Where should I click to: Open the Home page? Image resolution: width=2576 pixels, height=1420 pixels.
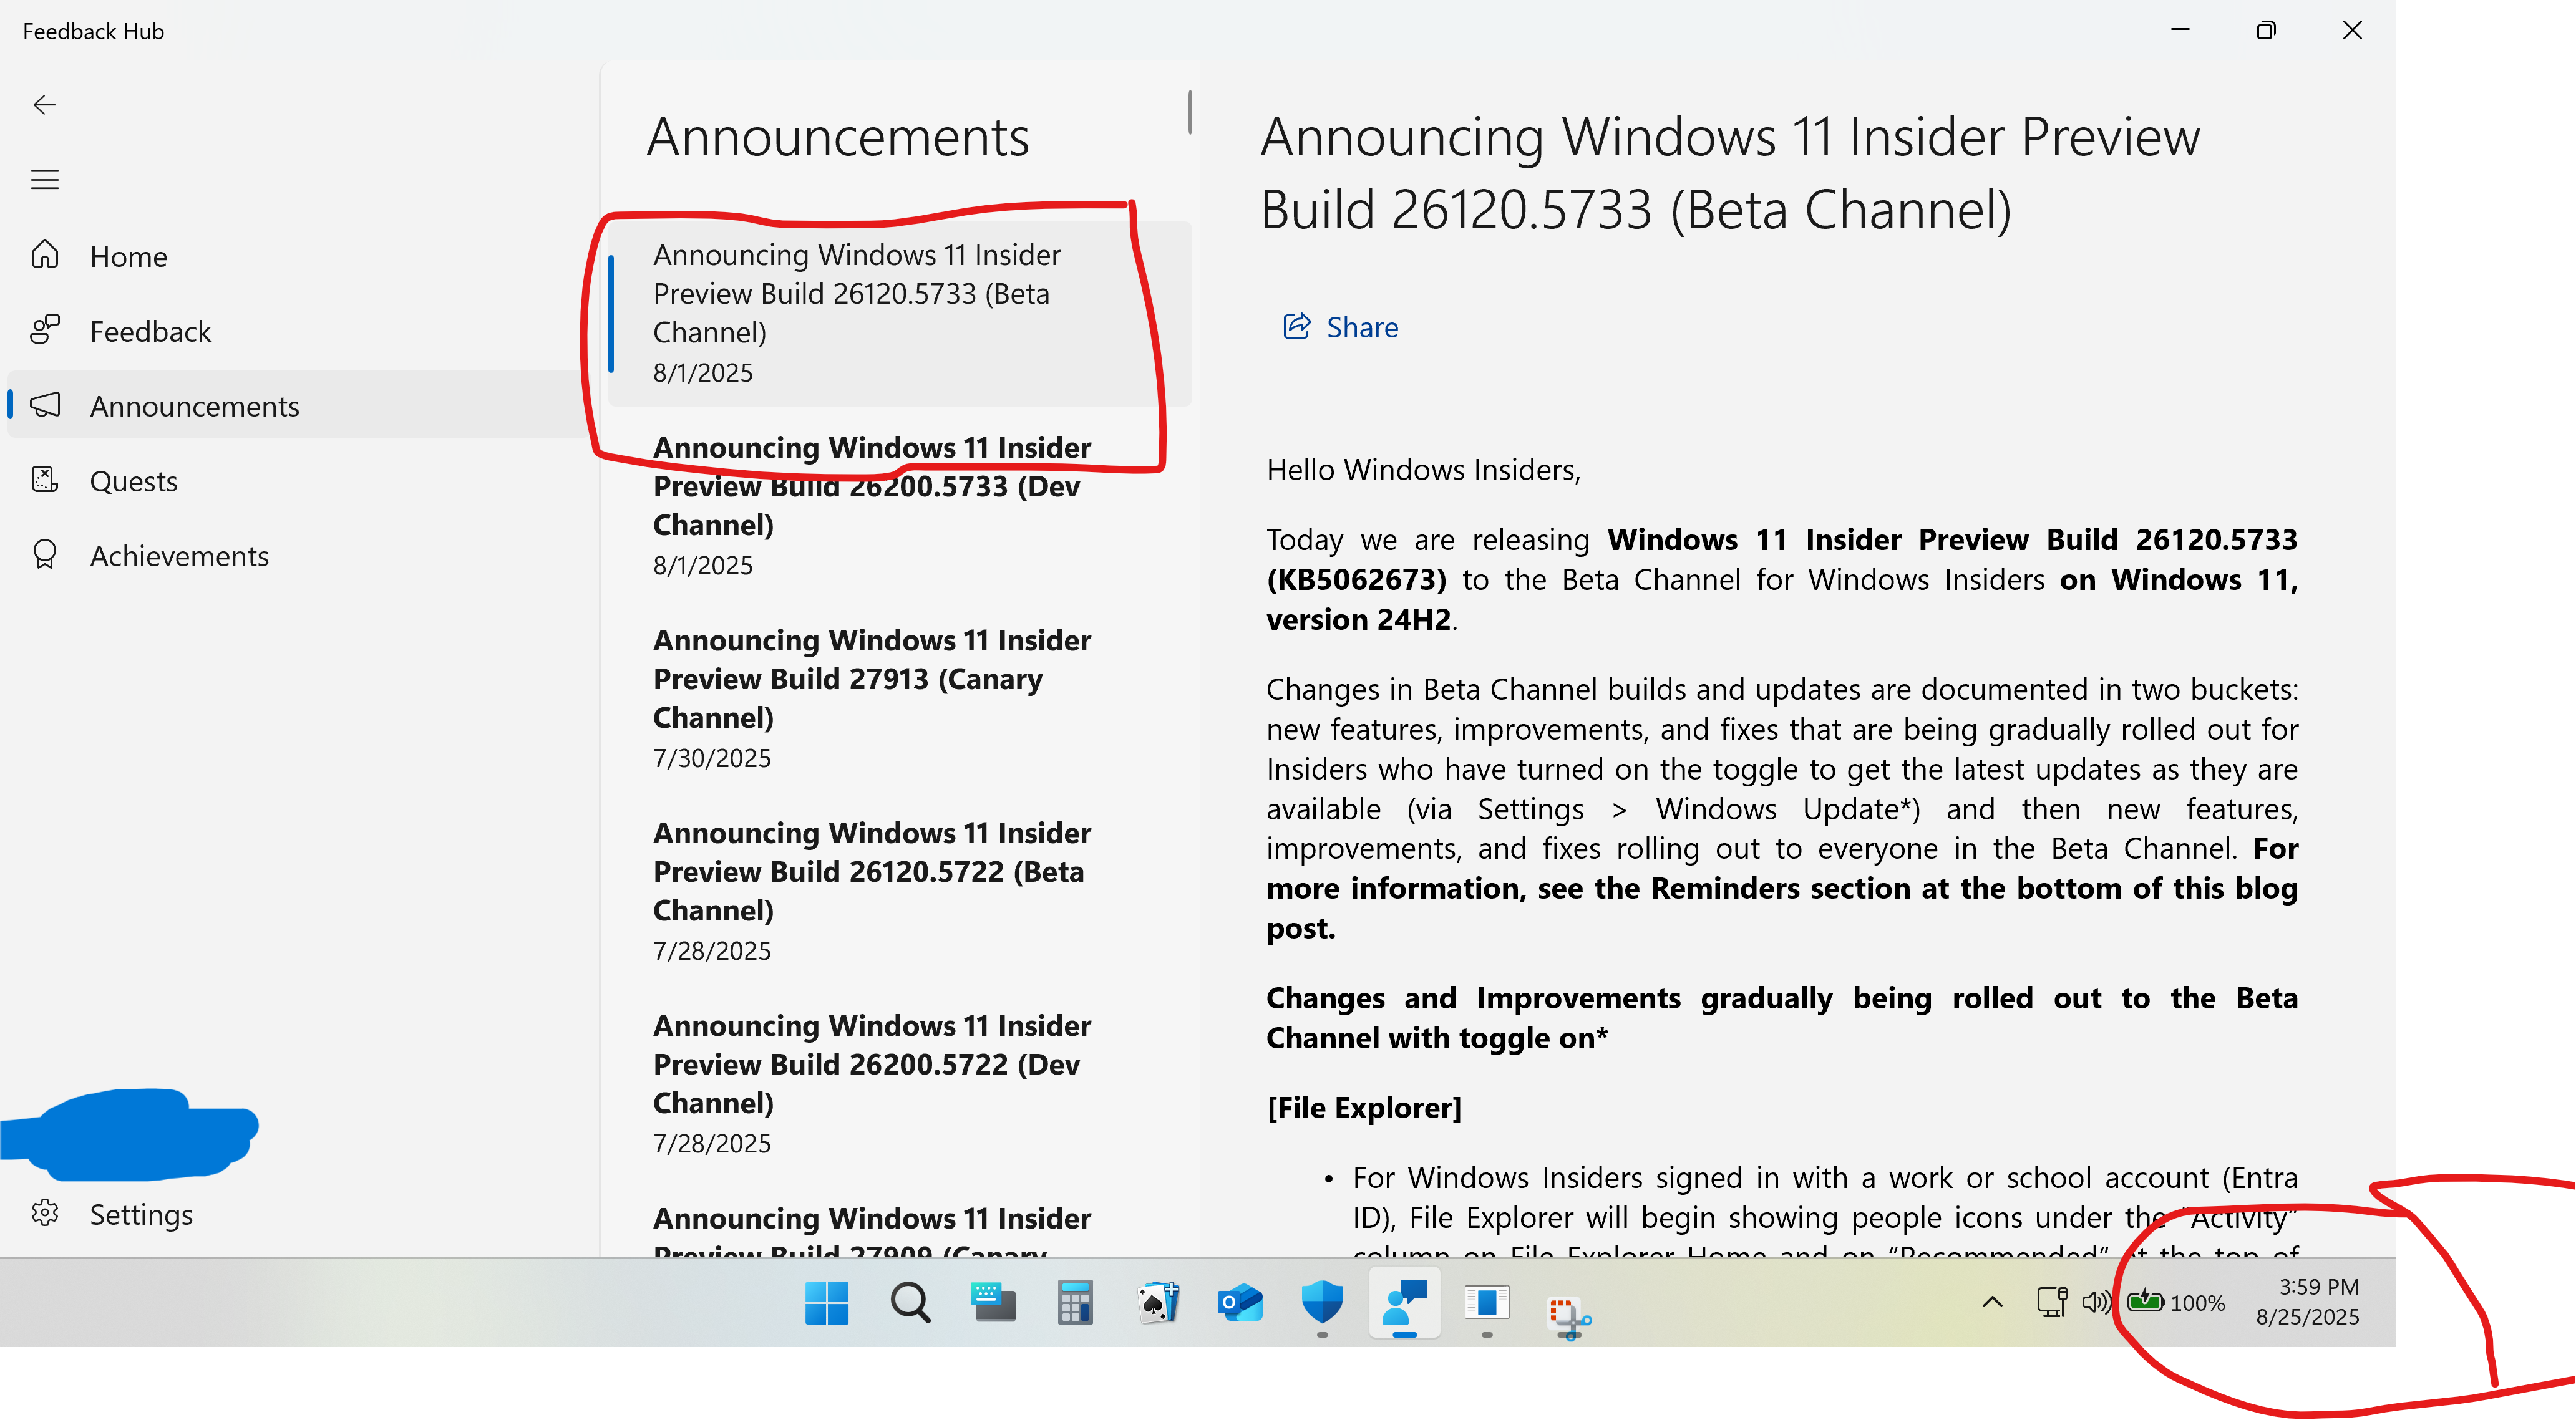(x=128, y=257)
